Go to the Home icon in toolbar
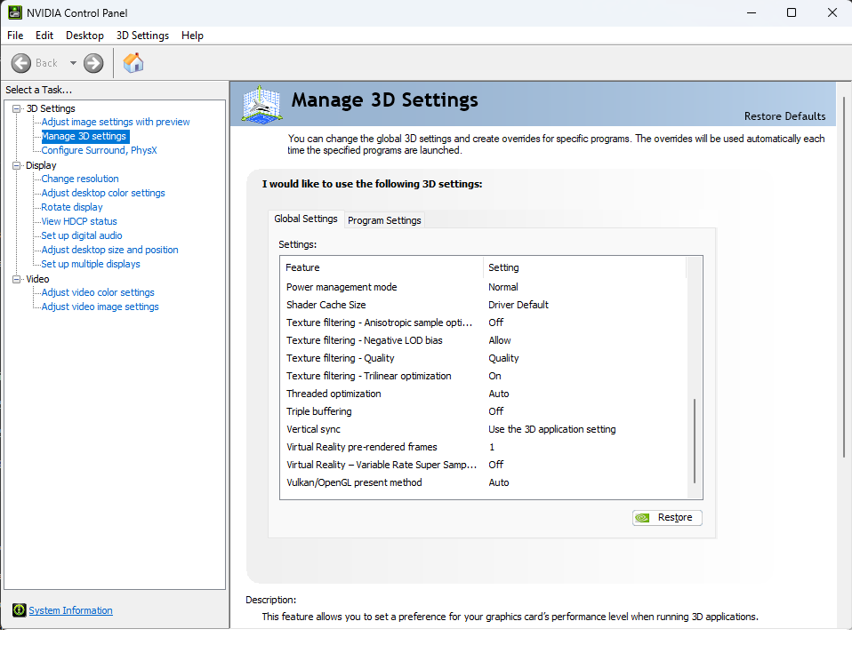 133,63
